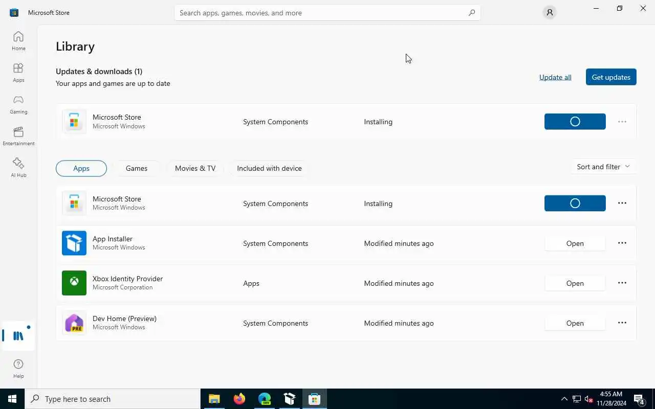
Task: Click Windows taskbar search box
Action: (x=113, y=399)
